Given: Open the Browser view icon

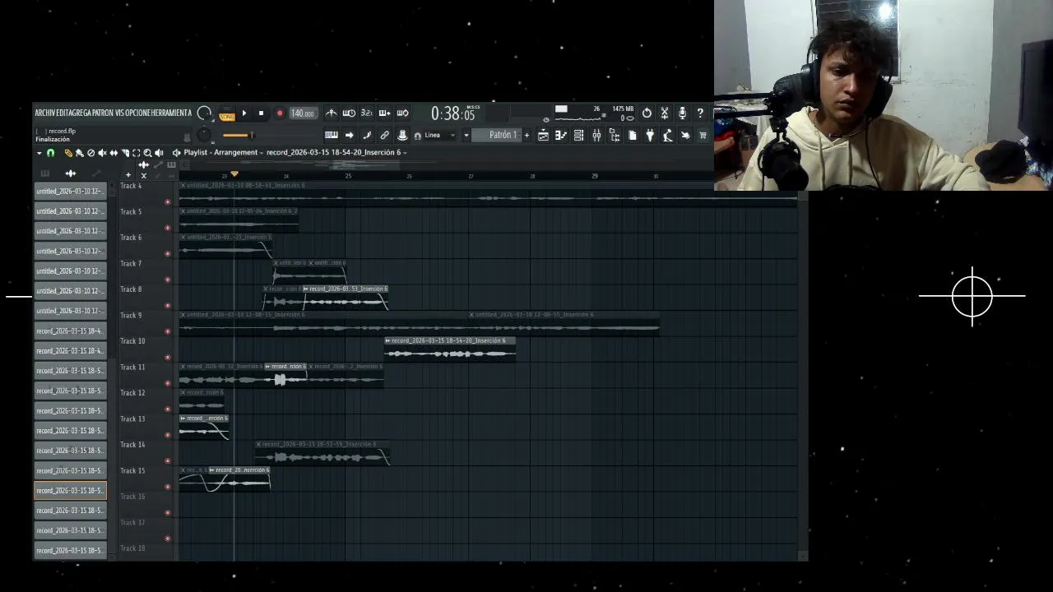Looking at the screenshot, I should [x=615, y=136].
